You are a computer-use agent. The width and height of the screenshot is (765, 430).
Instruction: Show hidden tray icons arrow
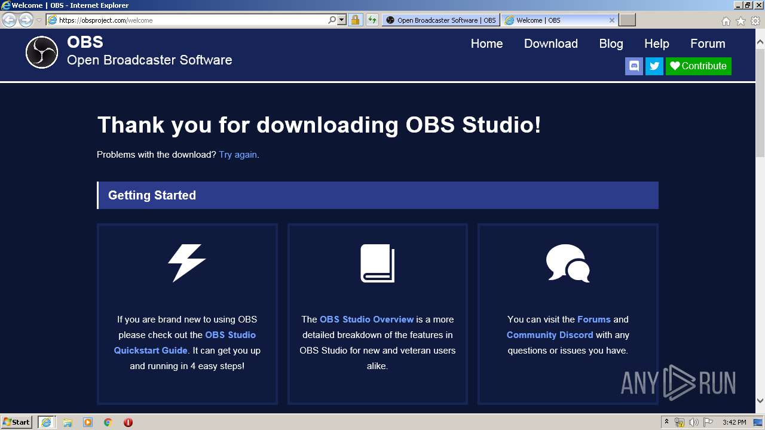tap(666, 422)
